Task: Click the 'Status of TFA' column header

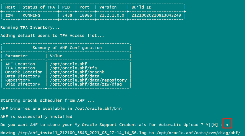Action: click(39, 7)
